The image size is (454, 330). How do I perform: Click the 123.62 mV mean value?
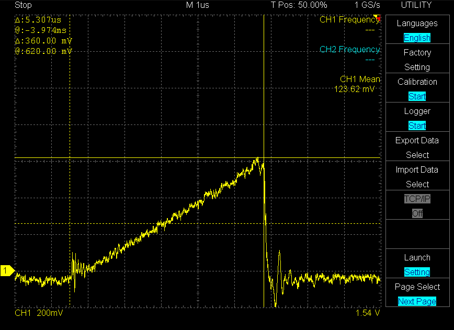click(355, 89)
